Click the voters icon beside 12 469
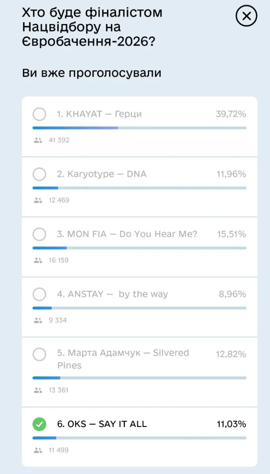 pyautogui.click(x=38, y=200)
